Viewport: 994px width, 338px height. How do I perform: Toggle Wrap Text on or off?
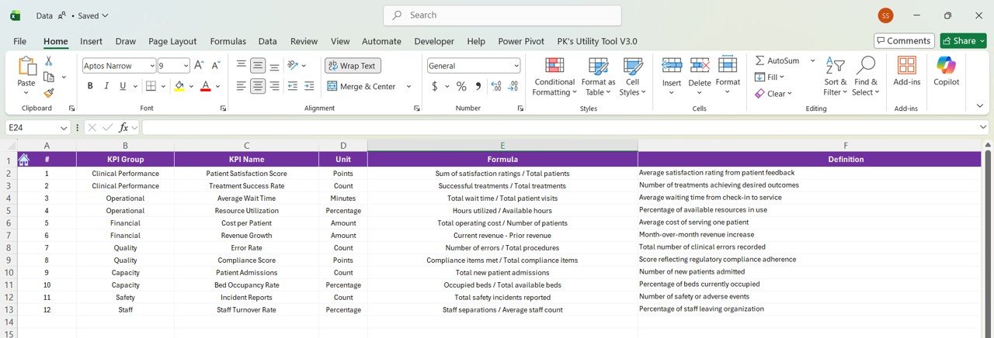click(x=353, y=66)
